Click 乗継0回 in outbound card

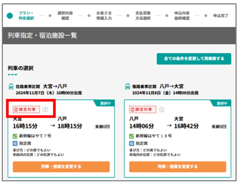[x=102, y=127]
